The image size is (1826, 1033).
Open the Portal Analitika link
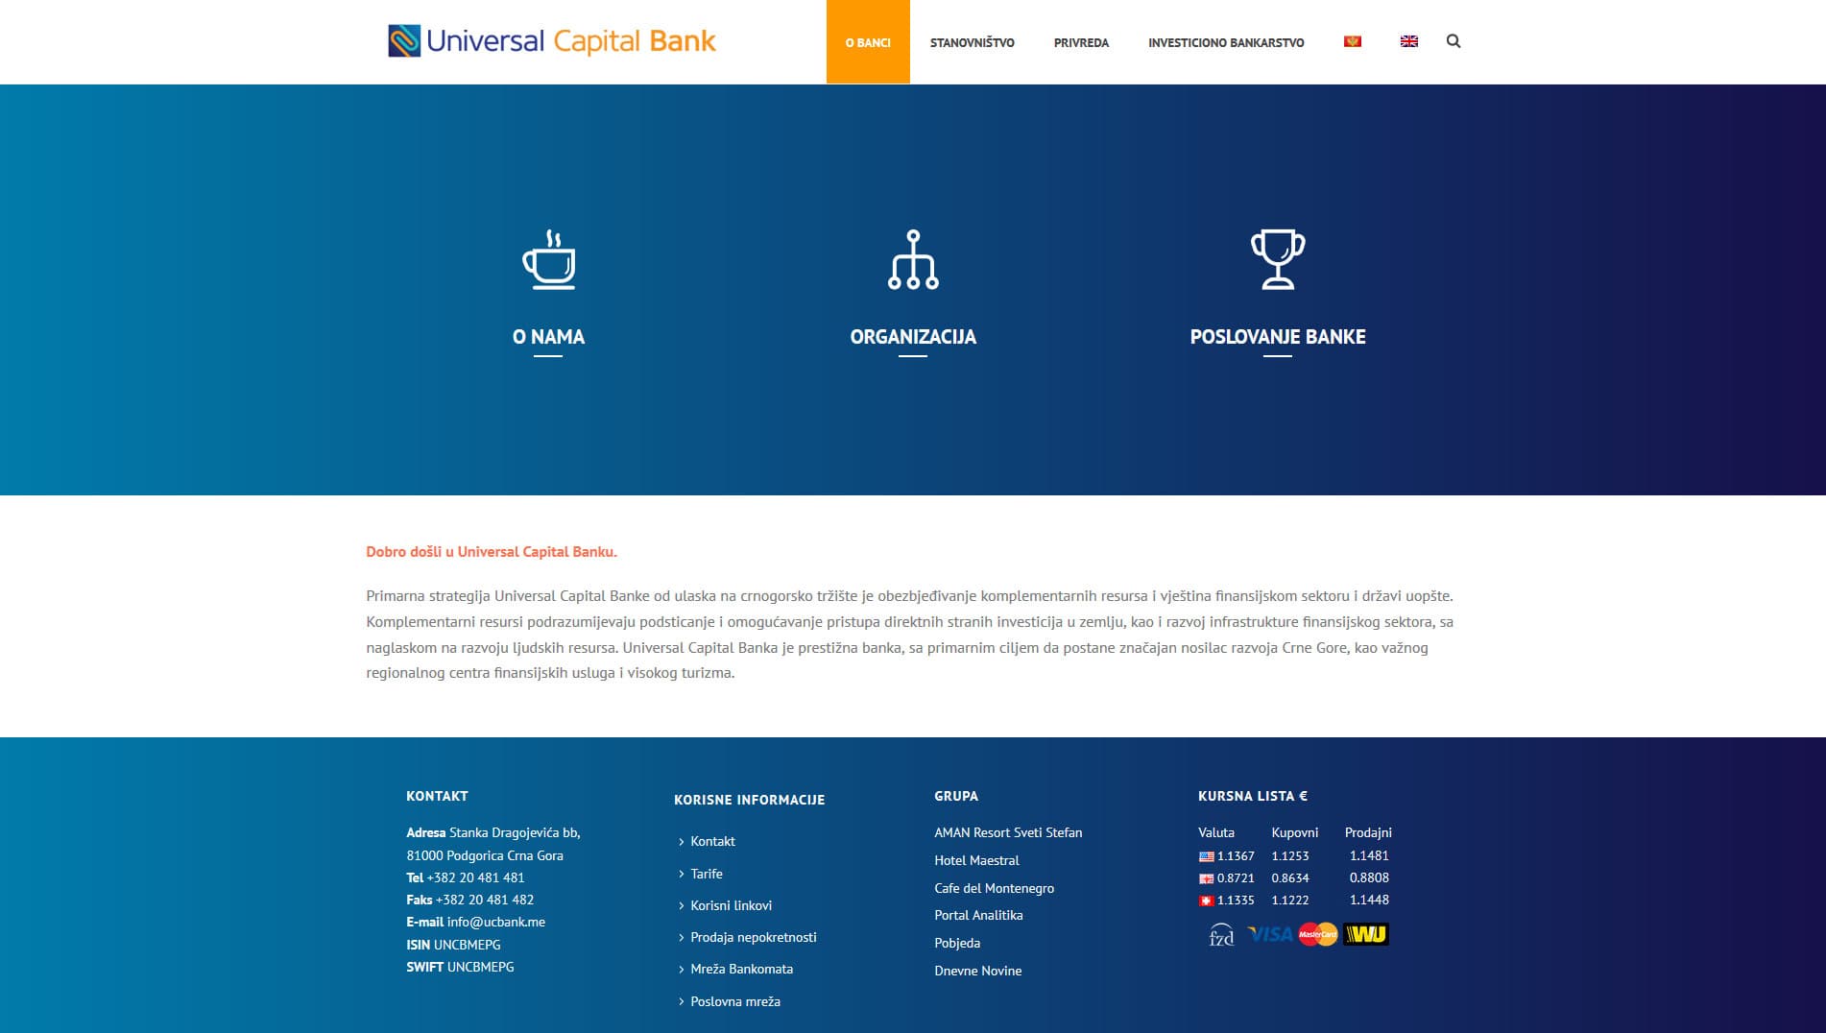pos(978,915)
